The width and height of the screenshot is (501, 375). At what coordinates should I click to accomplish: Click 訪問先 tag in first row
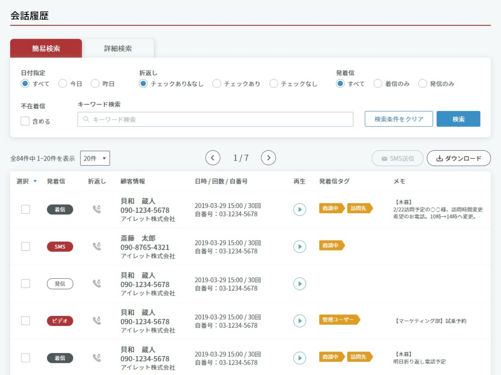359,208
